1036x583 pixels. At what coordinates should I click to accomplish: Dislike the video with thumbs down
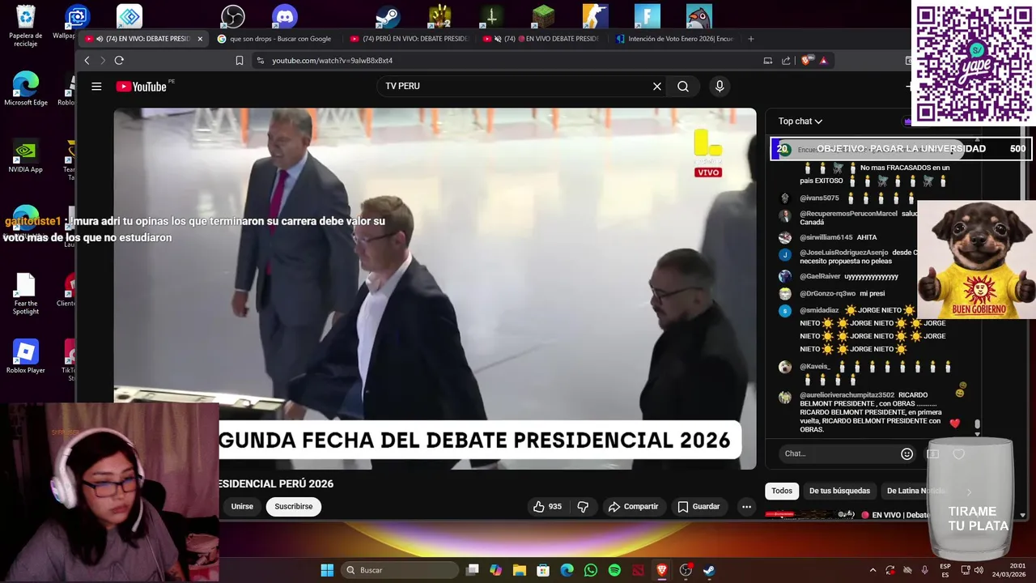(583, 507)
